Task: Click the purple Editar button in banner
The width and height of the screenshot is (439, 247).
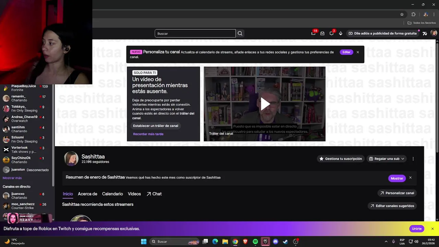Action: [346, 52]
